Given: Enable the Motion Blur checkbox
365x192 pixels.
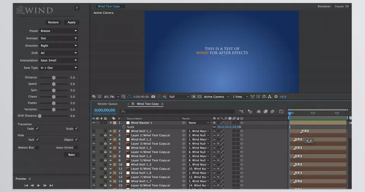Looking at the screenshot, I should [37, 148].
